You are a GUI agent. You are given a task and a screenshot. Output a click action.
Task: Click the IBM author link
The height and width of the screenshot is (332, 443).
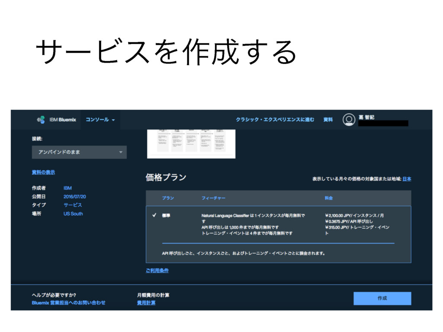pos(67,188)
